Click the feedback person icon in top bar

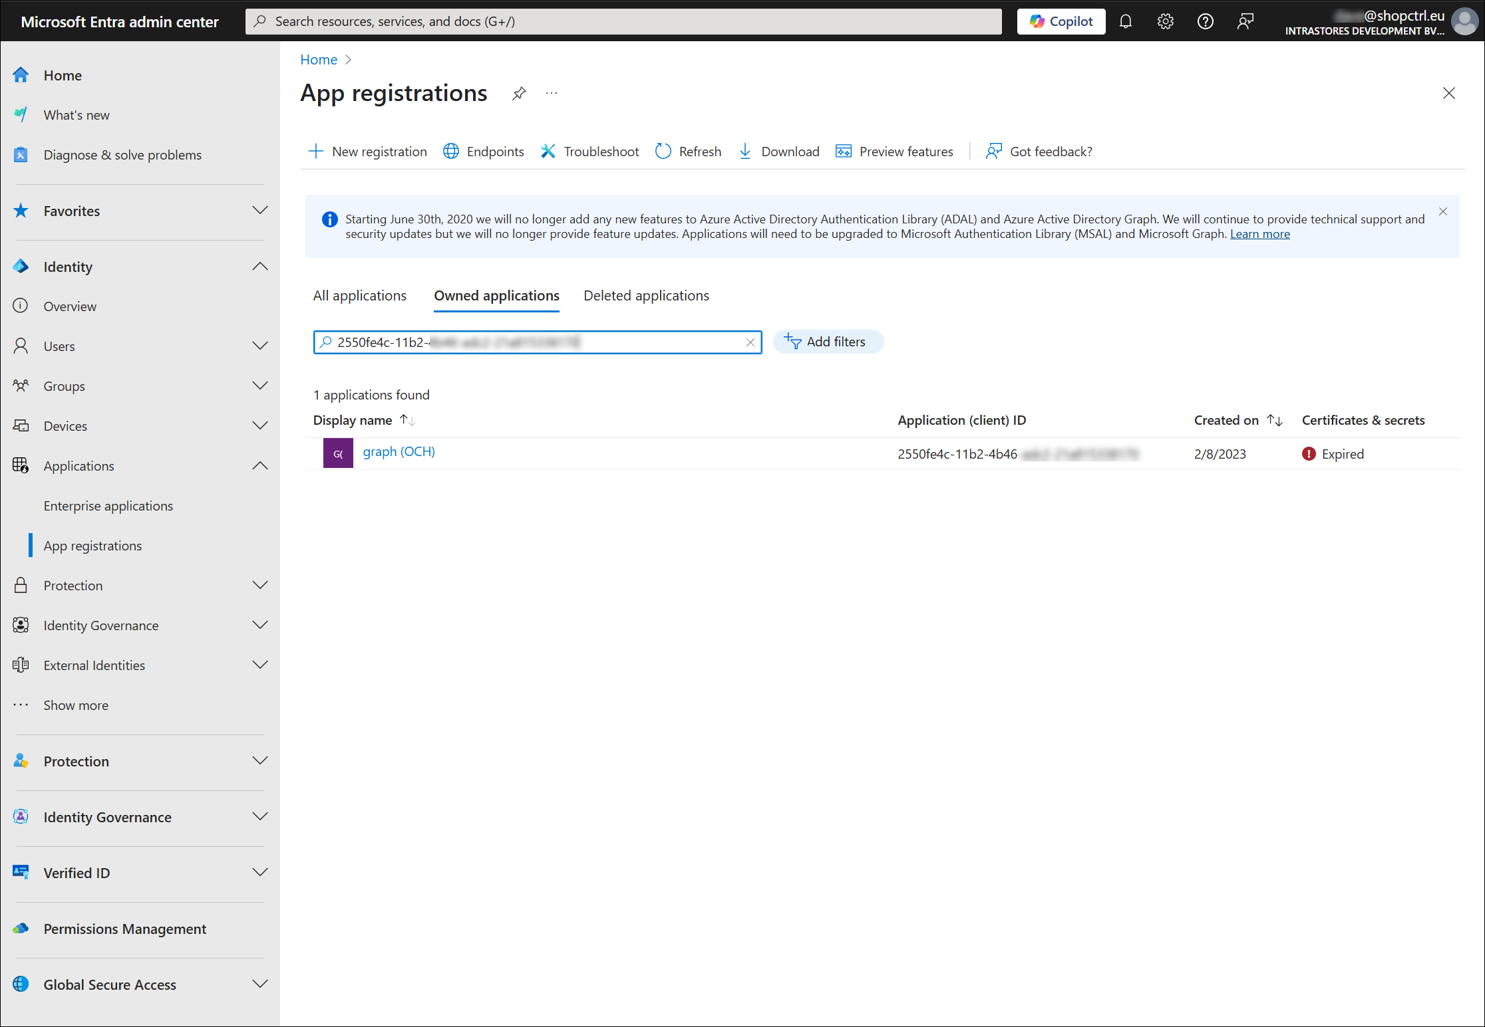click(1245, 21)
